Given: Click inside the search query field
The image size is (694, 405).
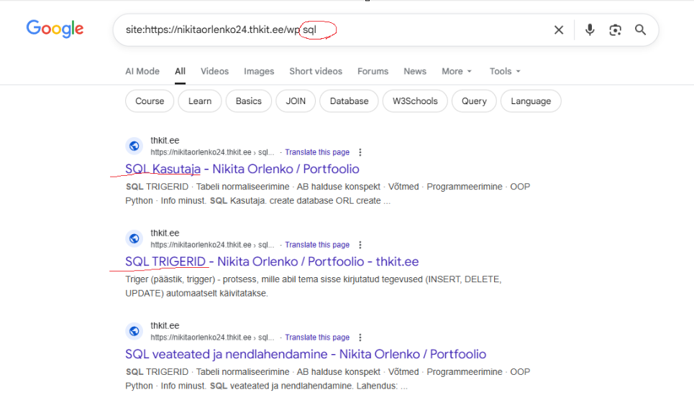Looking at the screenshot, I should point(432,30).
